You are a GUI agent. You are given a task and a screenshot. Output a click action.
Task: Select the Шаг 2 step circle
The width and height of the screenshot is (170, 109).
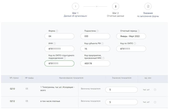coord(115,6)
